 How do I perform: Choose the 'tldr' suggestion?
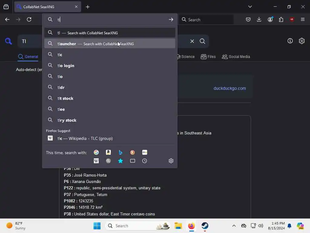coord(110,87)
